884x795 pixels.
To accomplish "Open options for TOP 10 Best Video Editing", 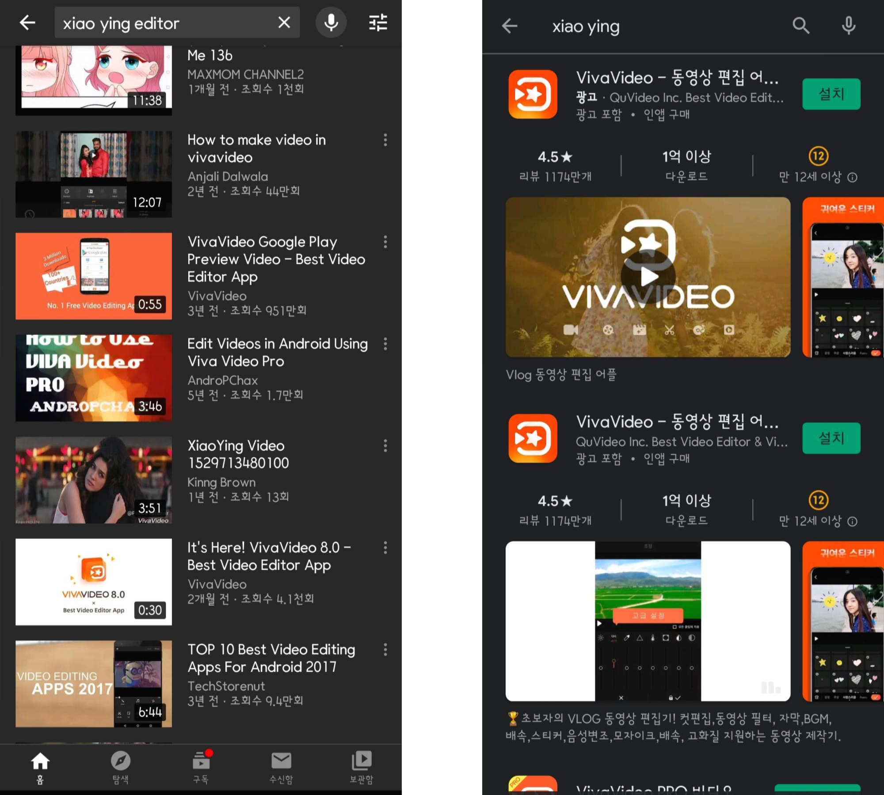I will pos(385,649).
